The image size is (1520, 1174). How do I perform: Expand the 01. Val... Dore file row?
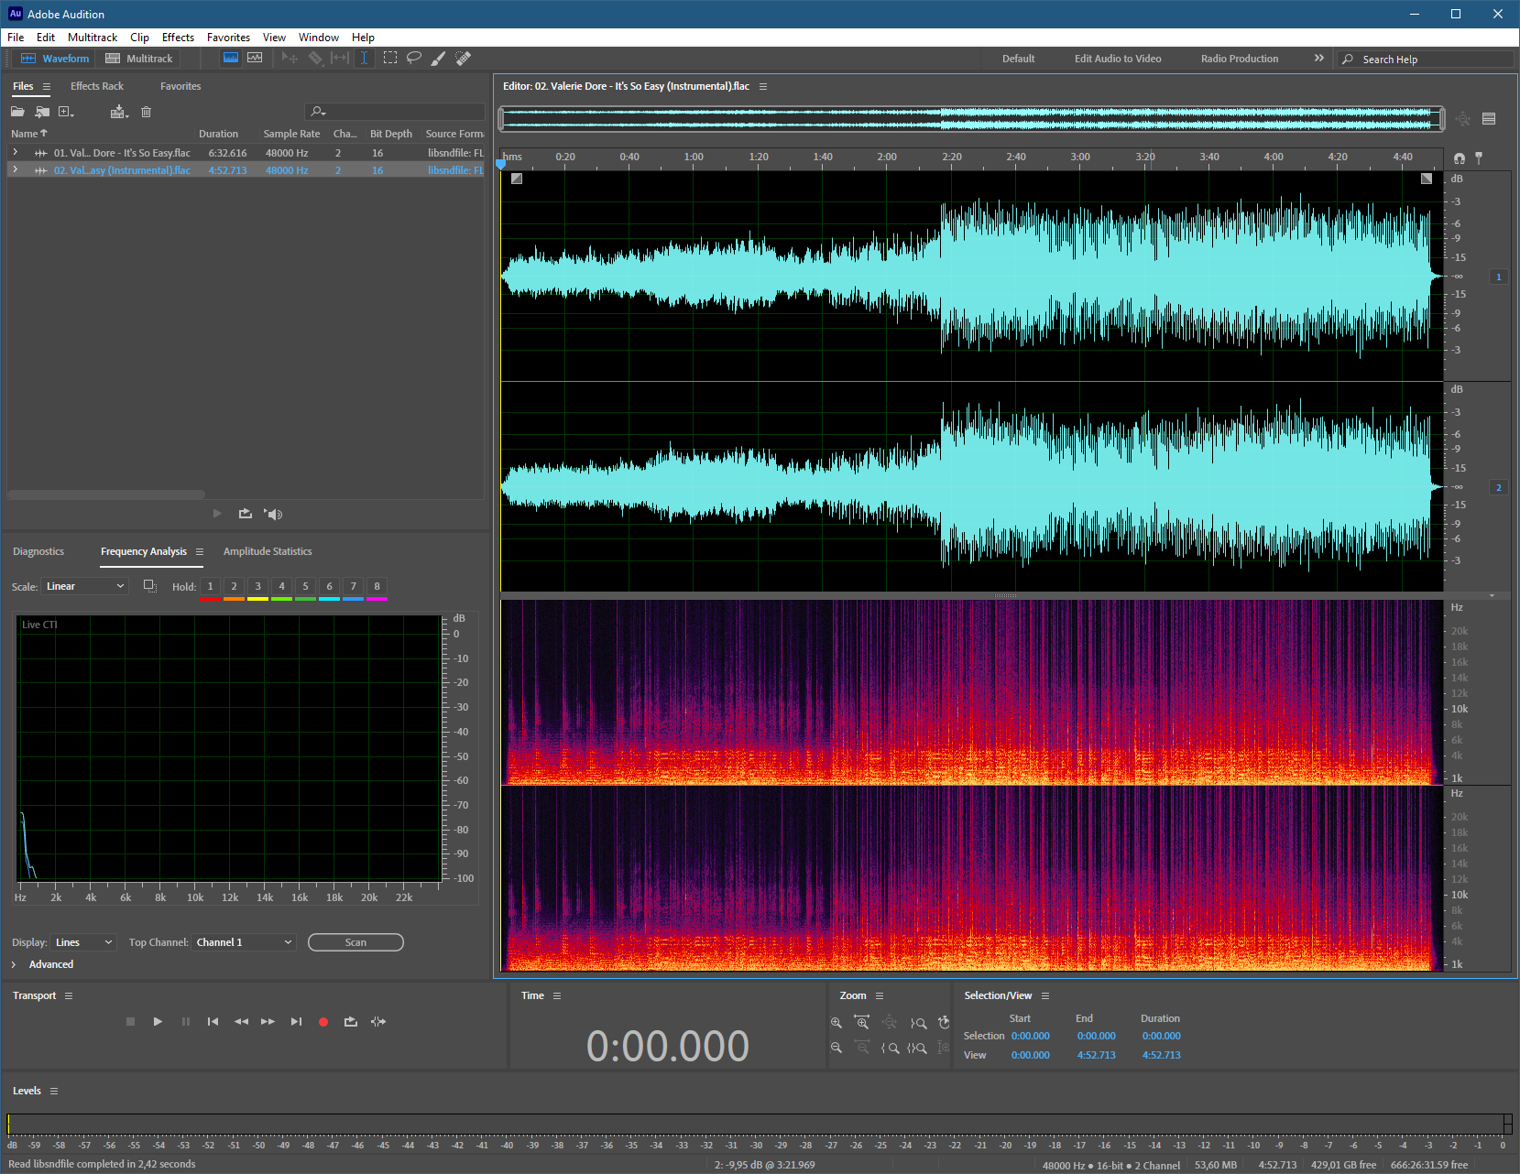pos(15,153)
